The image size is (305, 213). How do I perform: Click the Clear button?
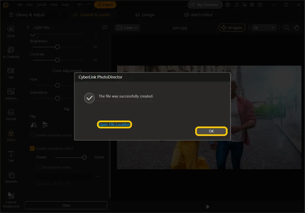(66, 205)
